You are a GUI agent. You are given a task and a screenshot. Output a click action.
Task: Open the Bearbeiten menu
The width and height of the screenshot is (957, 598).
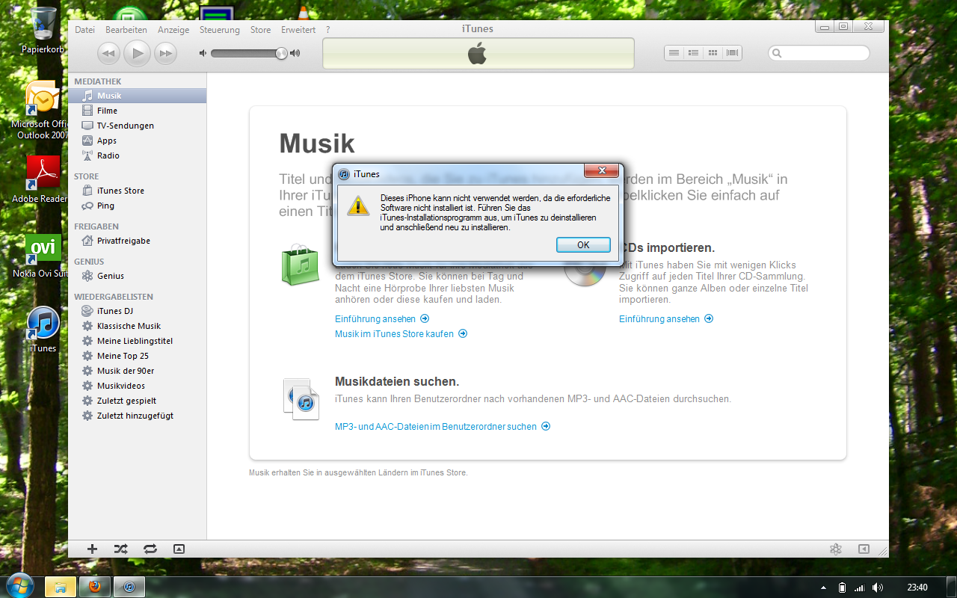[126, 30]
